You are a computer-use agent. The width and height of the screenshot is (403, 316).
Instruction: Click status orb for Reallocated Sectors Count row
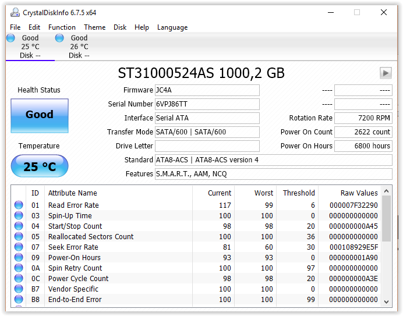(x=19, y=236)
